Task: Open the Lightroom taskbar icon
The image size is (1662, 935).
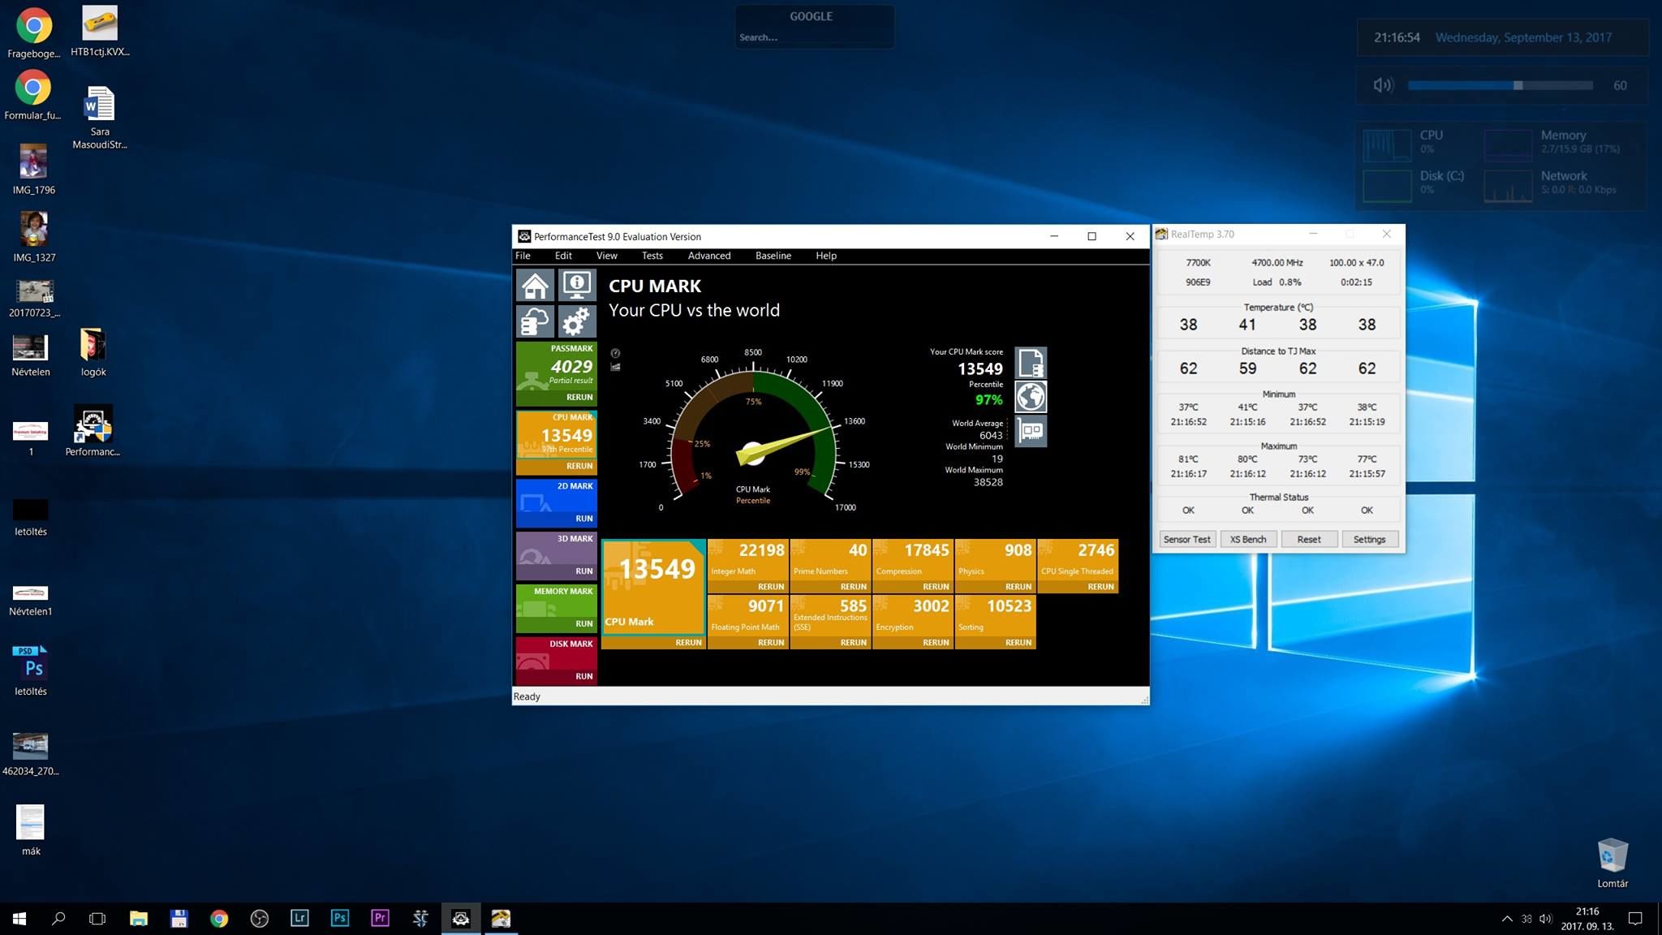Action: 299,918
